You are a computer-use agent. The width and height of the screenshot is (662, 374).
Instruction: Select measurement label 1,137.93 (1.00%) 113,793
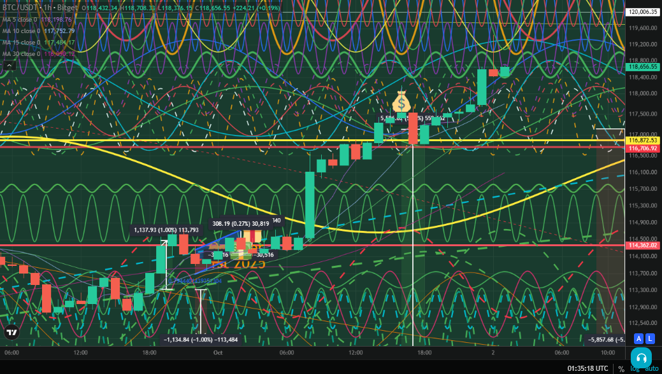166,230
